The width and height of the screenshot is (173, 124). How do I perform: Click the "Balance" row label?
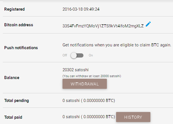point(12,78)
